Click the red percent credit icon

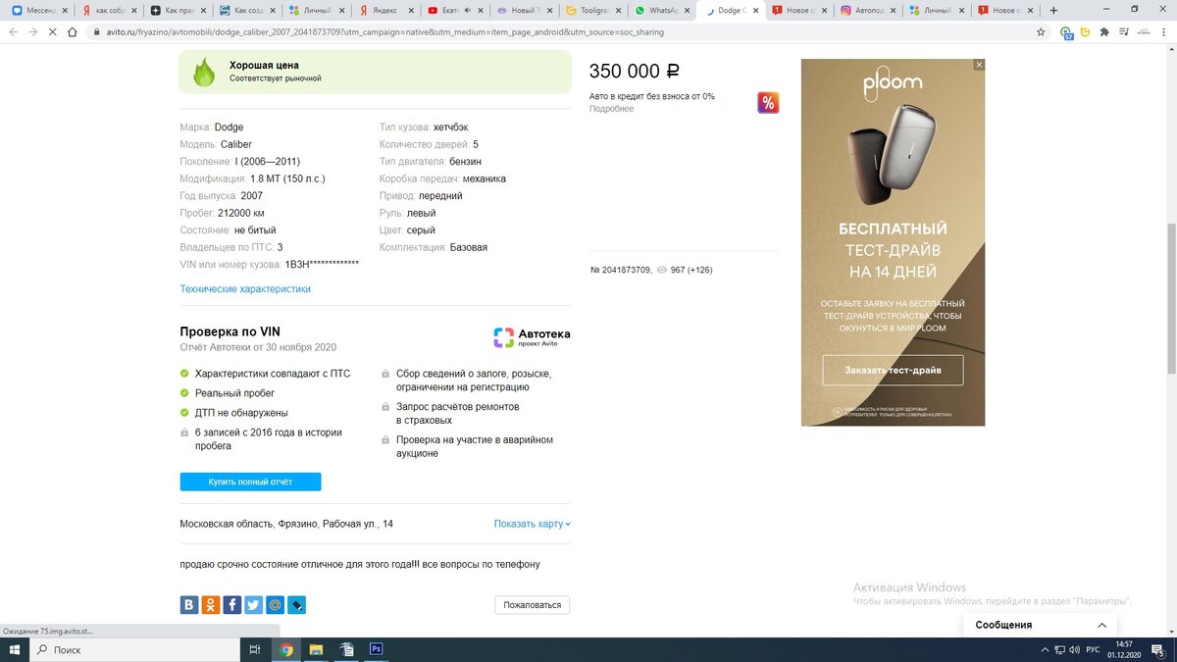pyautogui.click(x=768, y=103)
